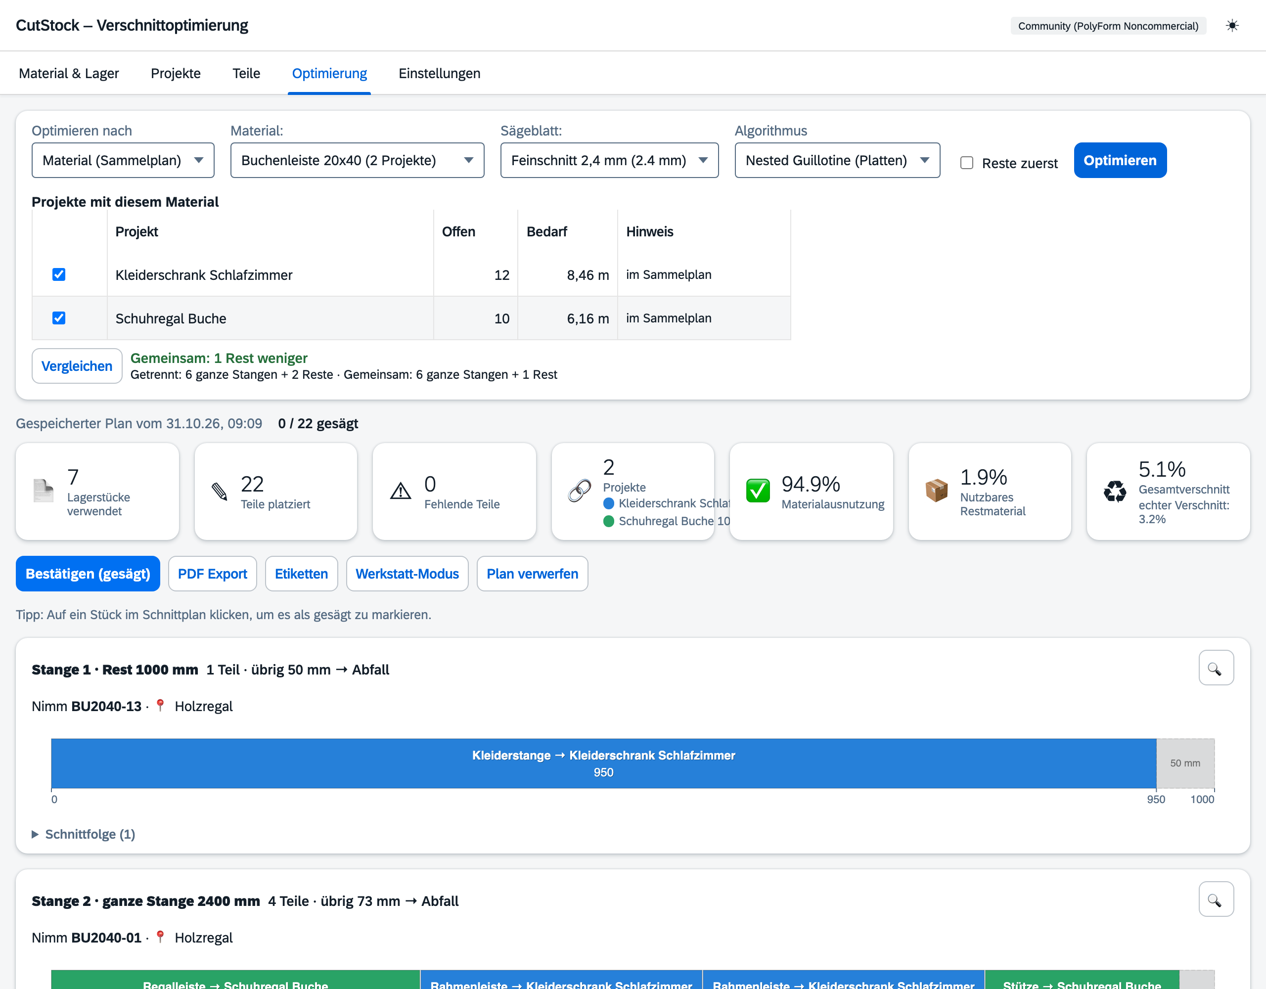Open the Sägeblatt dropdown Feinschnitt 2,4 mm
The image size is (1266, 989).
coord(609,160)
